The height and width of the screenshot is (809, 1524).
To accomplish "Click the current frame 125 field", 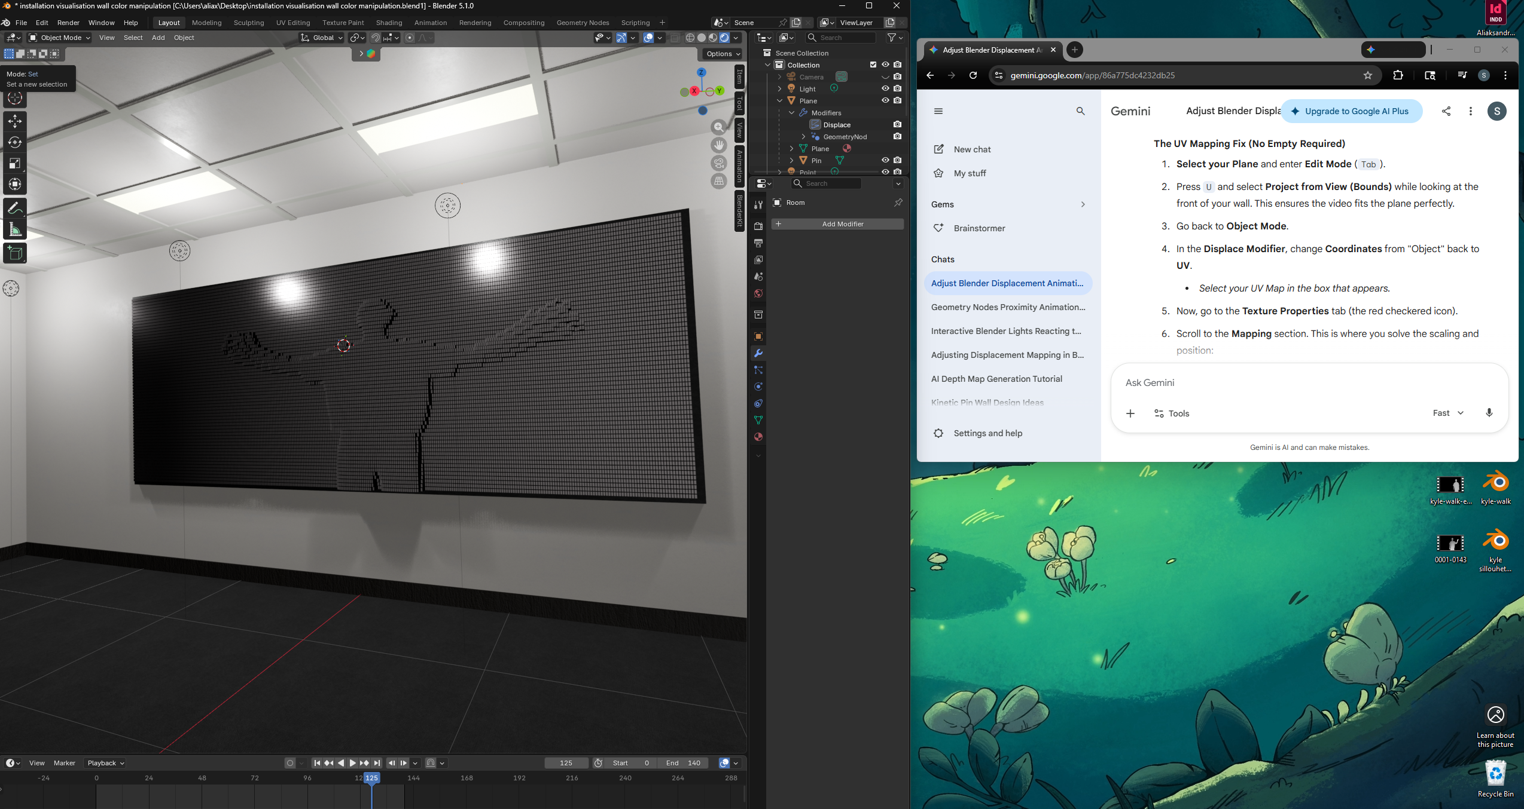I will (566, 763).
